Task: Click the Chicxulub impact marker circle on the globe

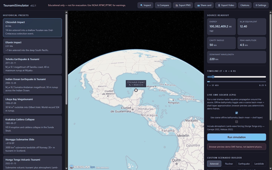Action: click(x=136, y=90)
